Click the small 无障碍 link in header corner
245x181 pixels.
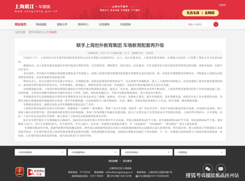tap(222, 5)
